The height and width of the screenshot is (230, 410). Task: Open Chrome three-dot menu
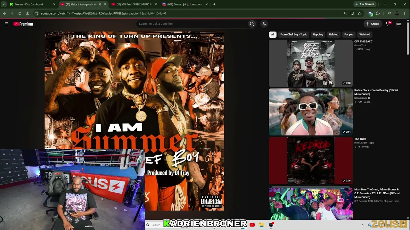405,13
